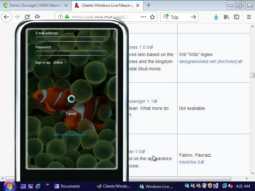Viewport: 255px width, 191px height.
Task: Open the Firefox library
Action: [226, 17]
